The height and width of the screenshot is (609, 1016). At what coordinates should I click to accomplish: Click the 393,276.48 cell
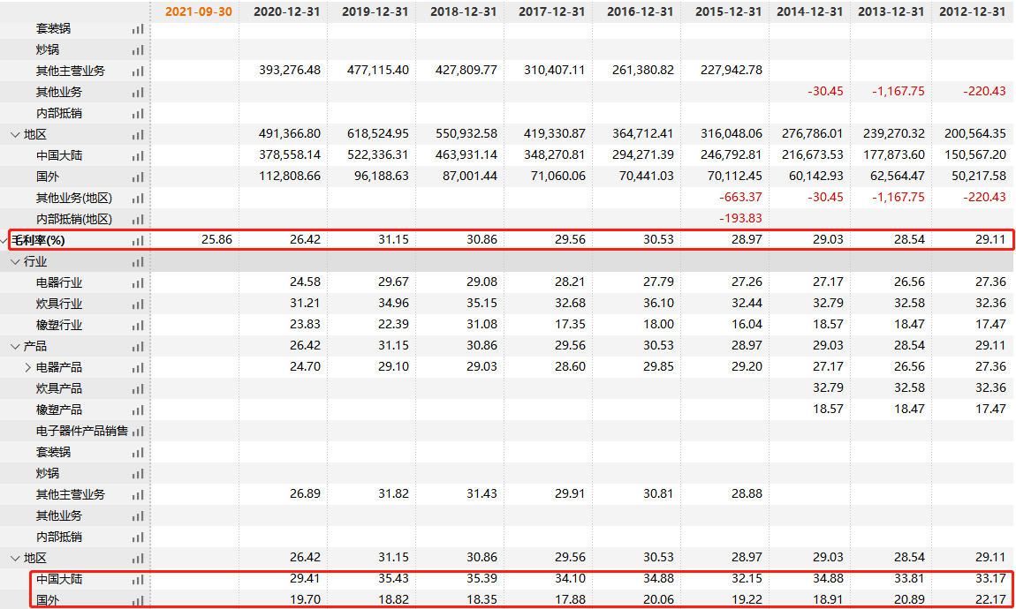click(290, 70)
